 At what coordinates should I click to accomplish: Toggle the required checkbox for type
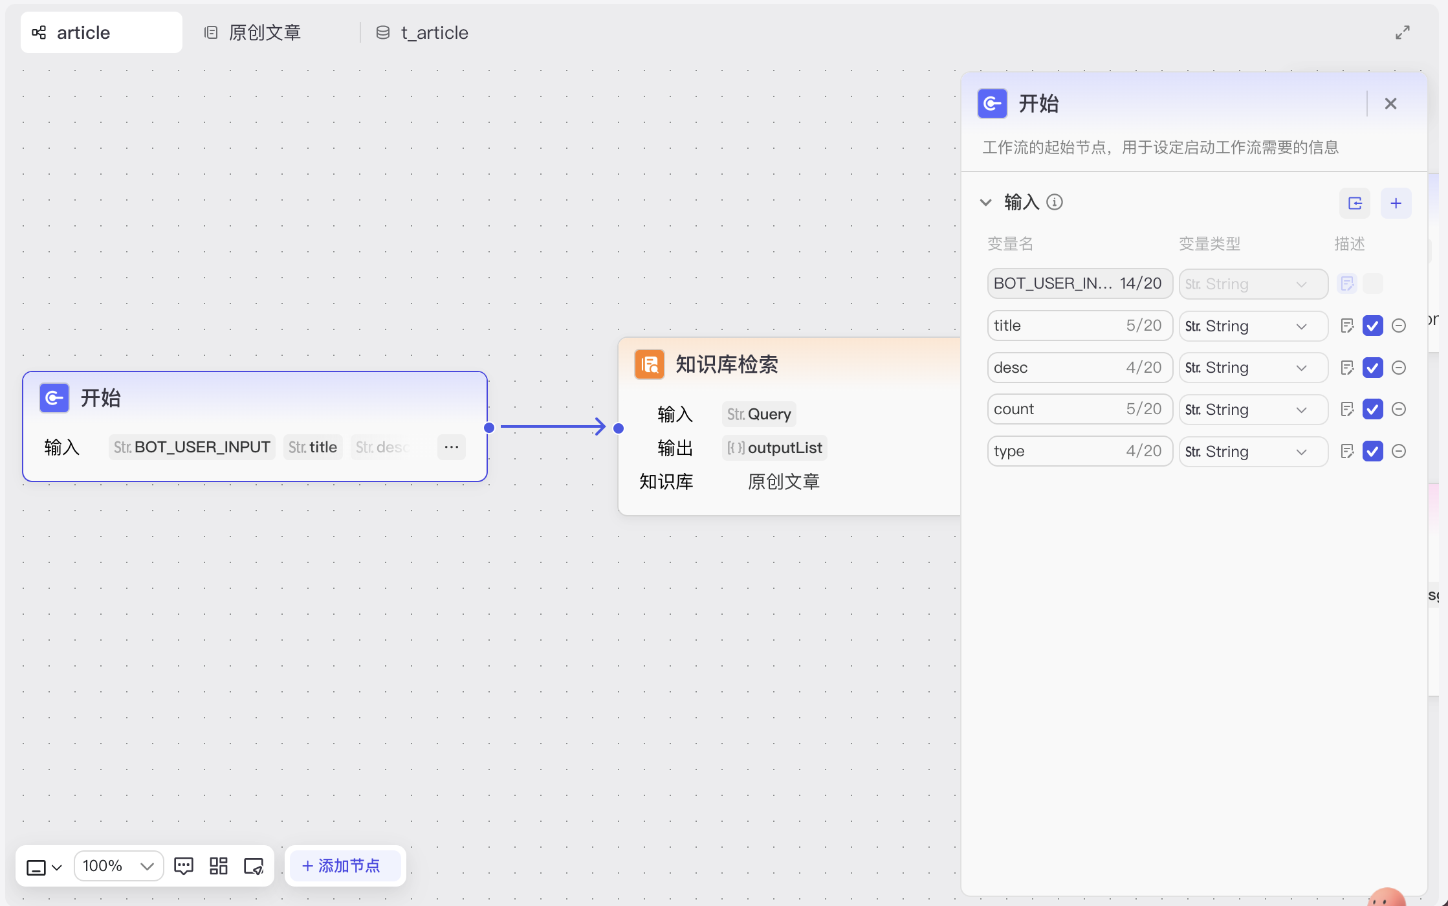[x=1372, y=451]
